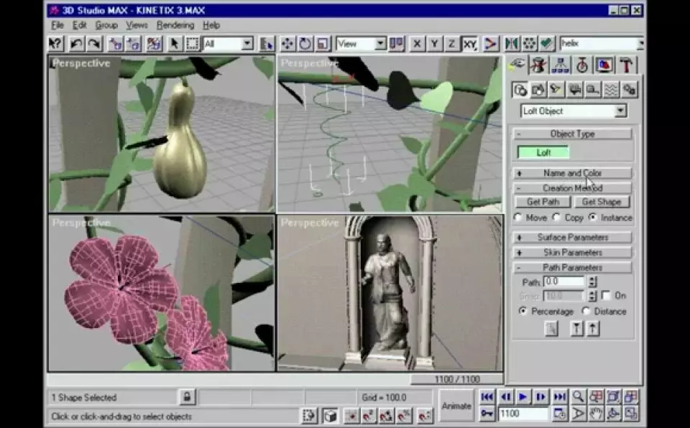Expand the Surface Parameters rollout
Viewport: 690px width, 428px height.
click(x=572, y=238)
